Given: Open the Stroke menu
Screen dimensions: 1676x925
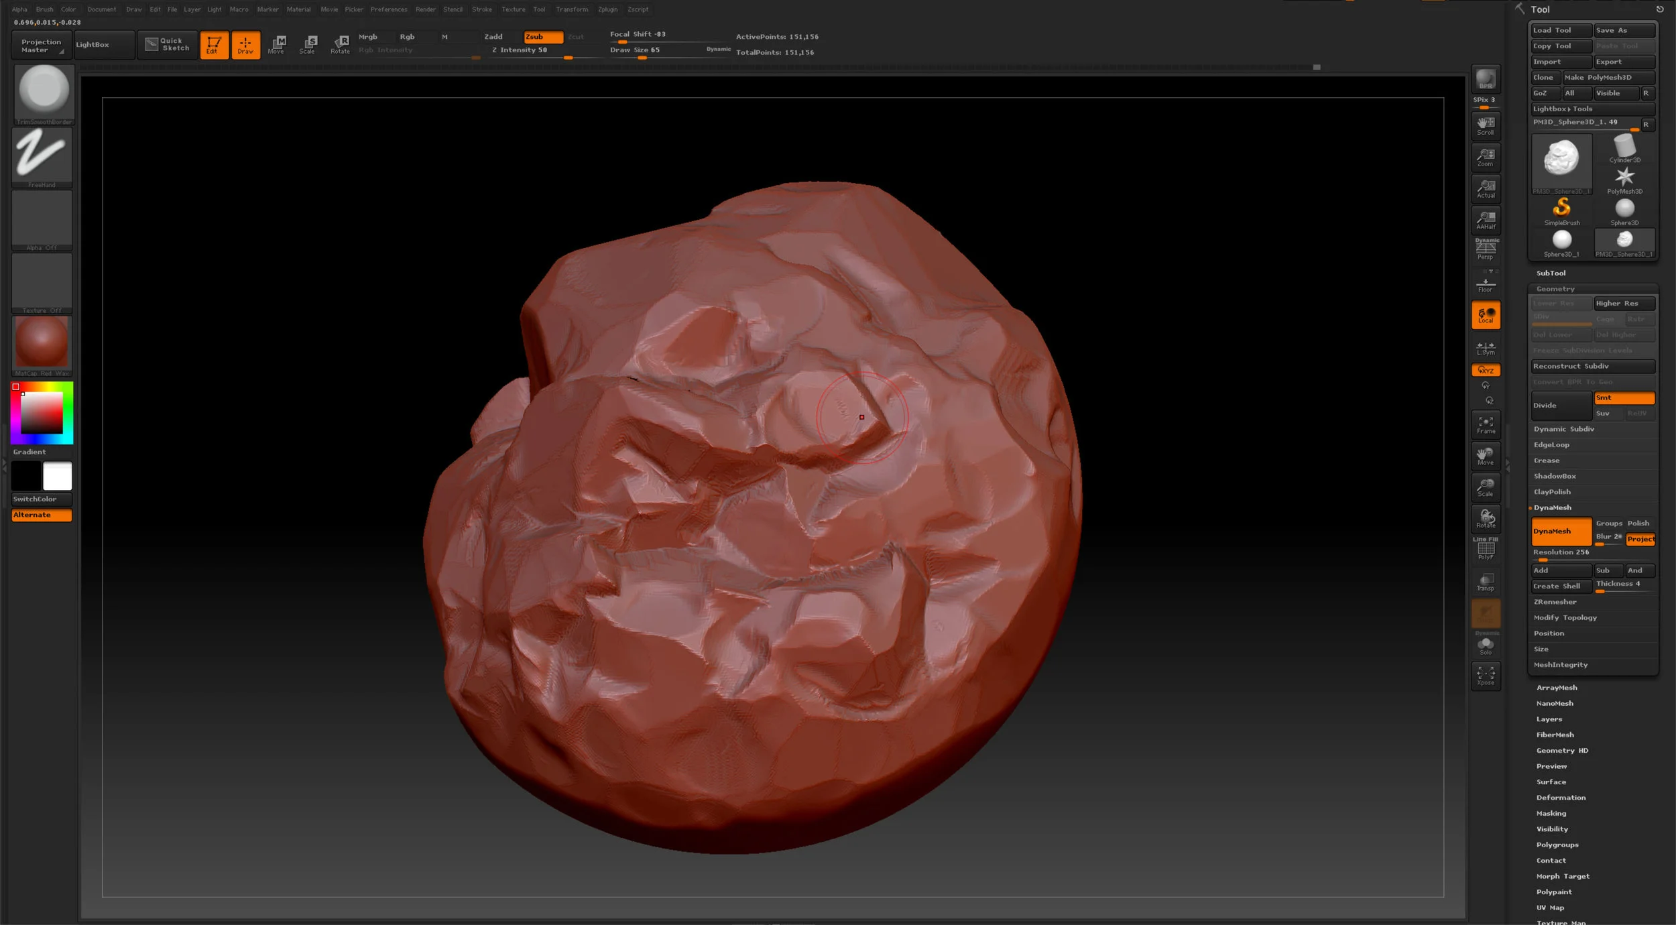Looking at the screenshot, I should [x=482, y=9].
